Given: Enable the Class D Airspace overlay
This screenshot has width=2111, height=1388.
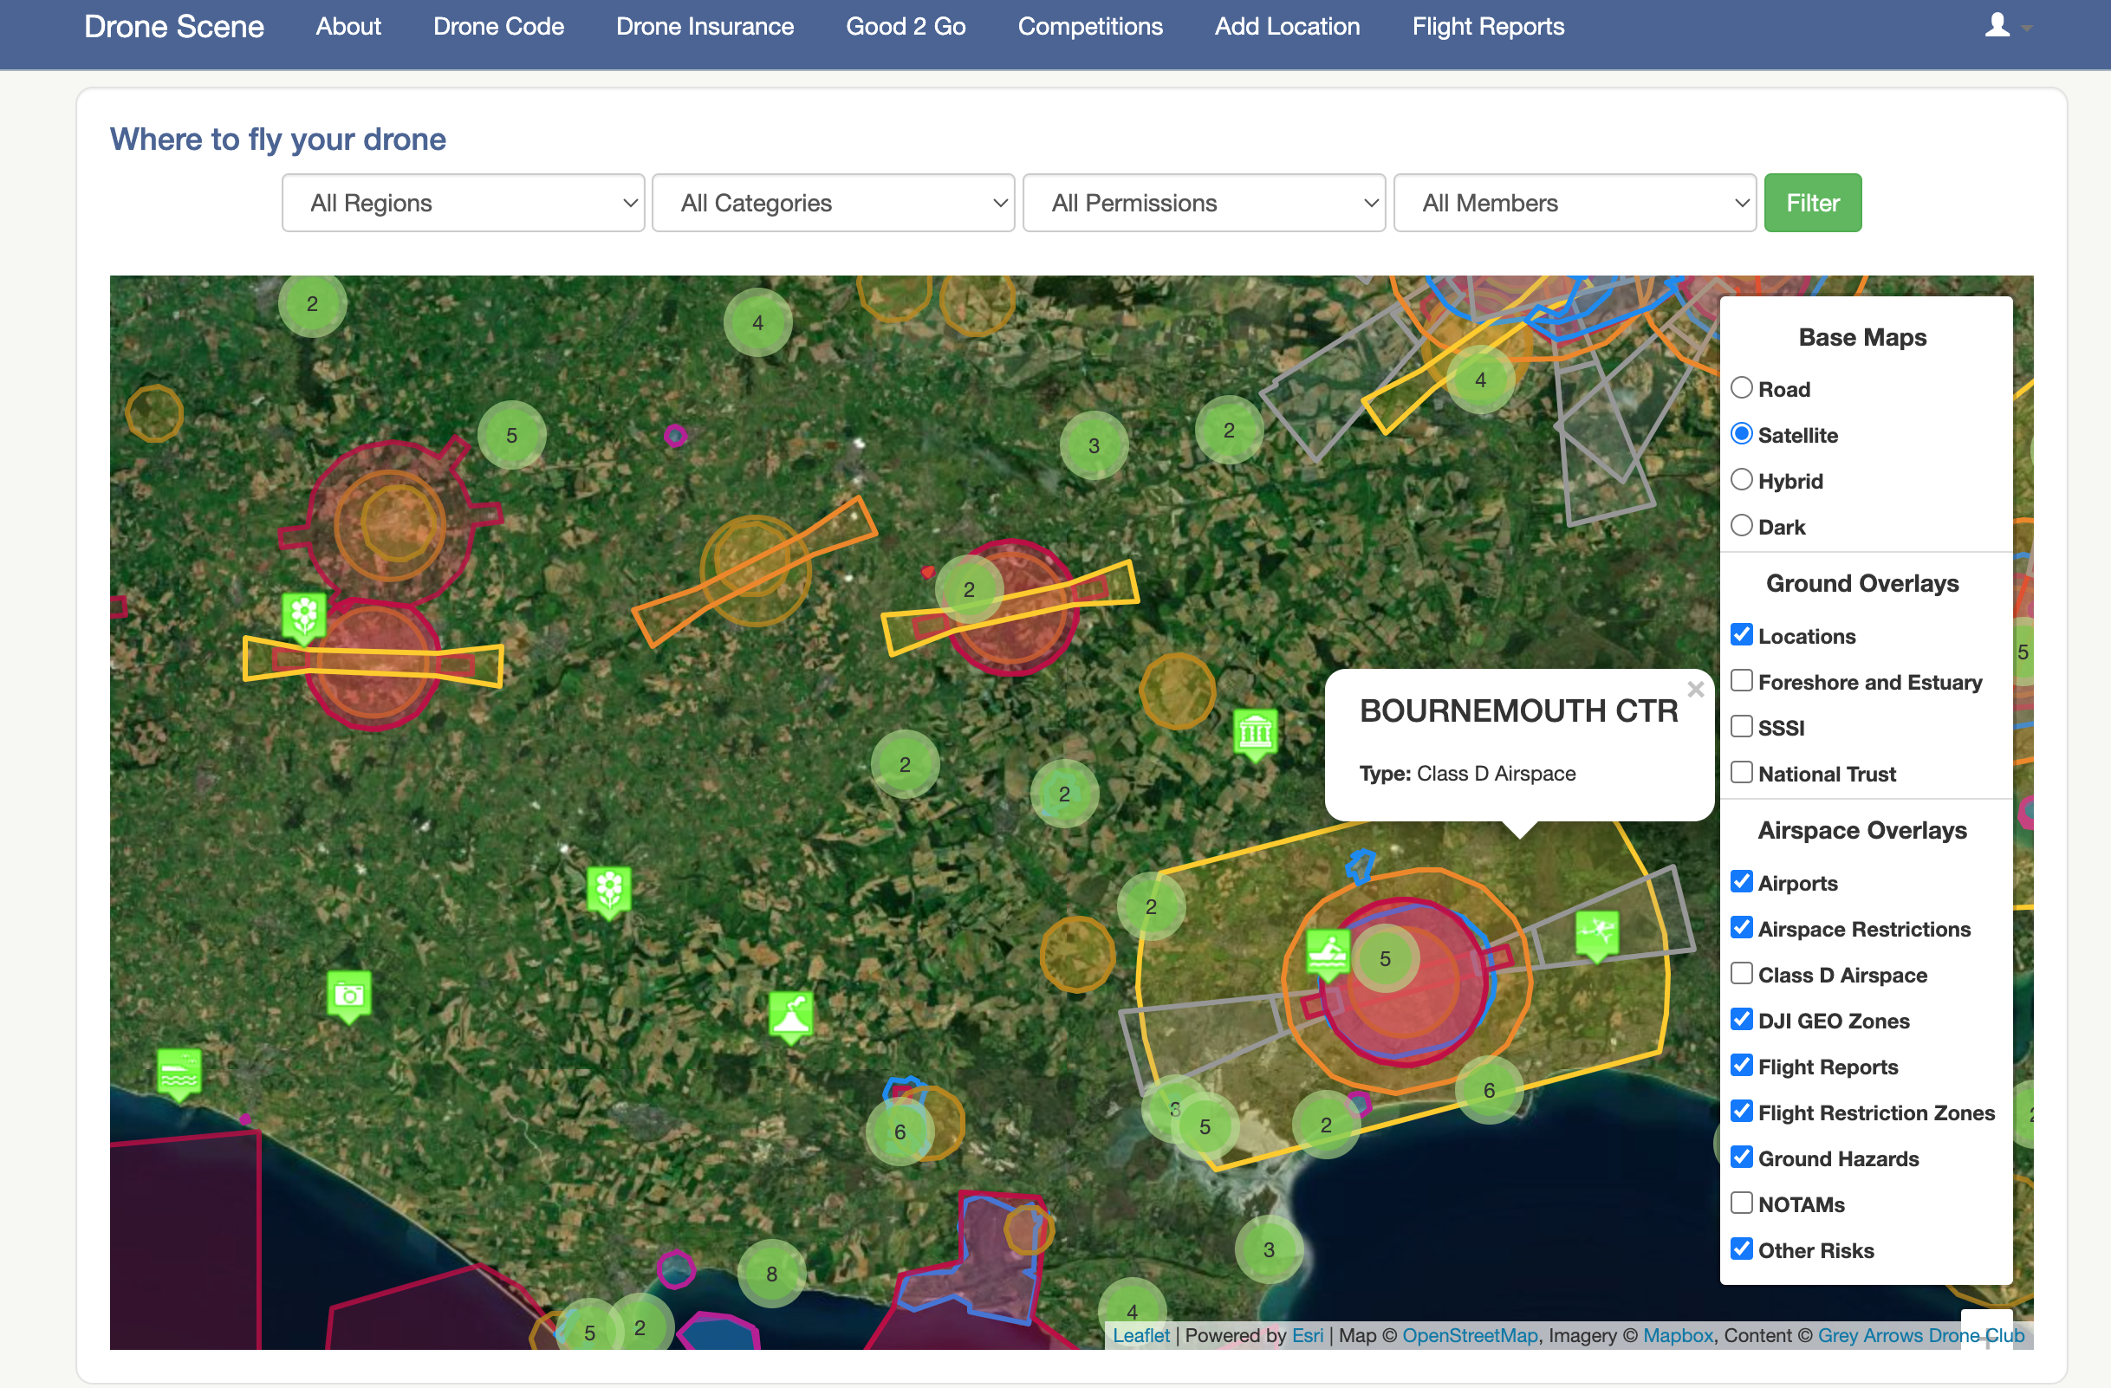Looking at the screenshot, I should pyautogui.click(x=1741, y=974).
